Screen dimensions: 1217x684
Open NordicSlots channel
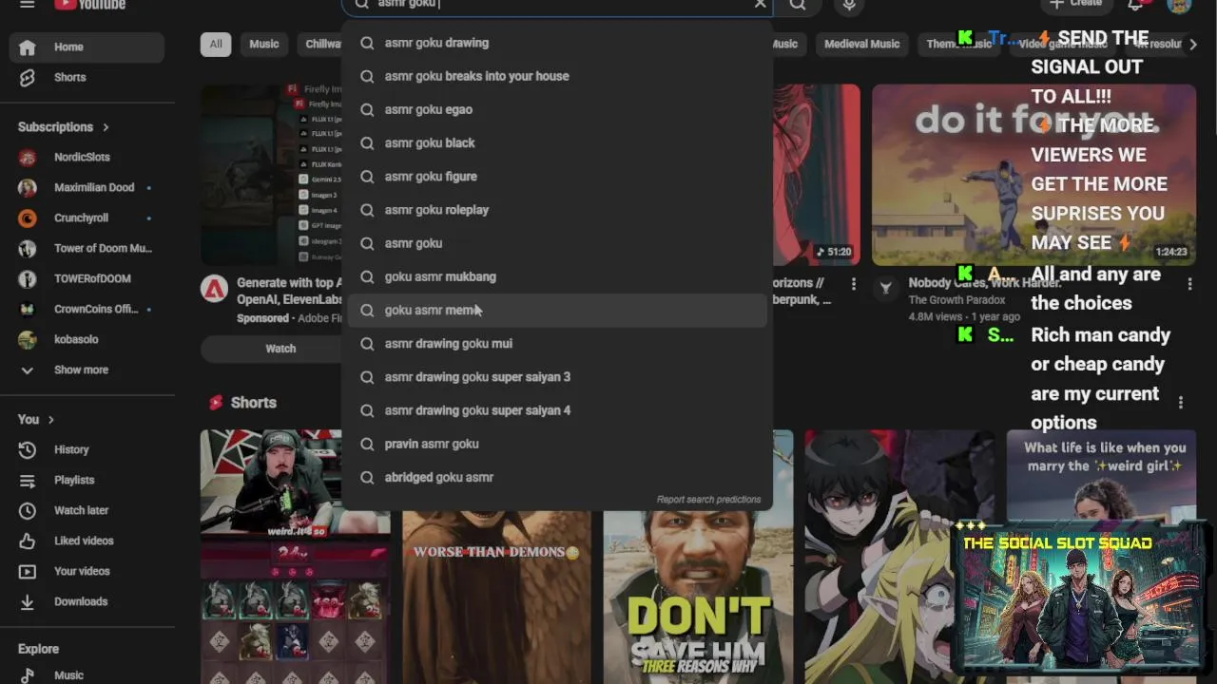(x=87, y=157)
